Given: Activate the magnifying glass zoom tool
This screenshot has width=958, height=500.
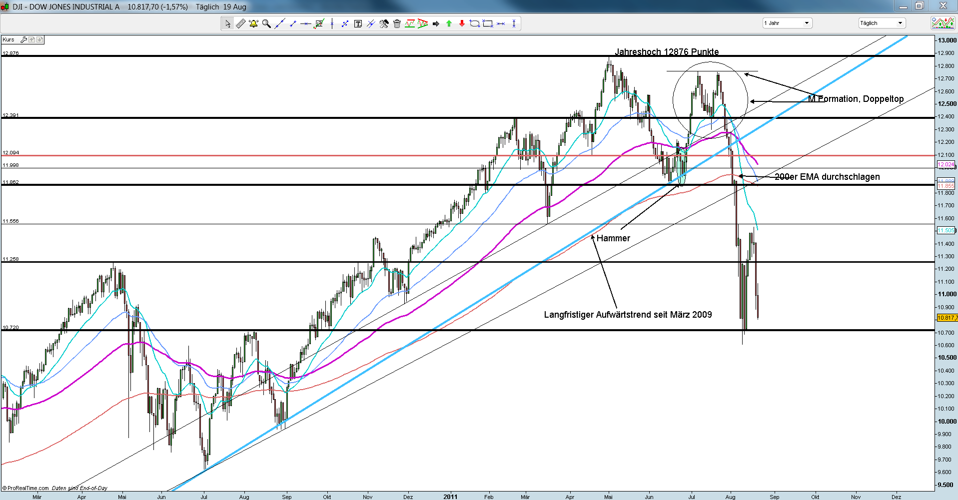Looking at the screenshot, I should 266,23.
